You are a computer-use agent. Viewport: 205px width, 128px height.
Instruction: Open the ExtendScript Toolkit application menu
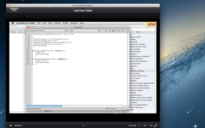25,23
